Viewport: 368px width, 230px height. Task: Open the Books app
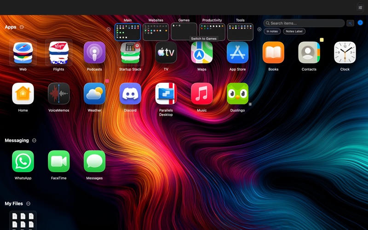[x=273, y=52]
